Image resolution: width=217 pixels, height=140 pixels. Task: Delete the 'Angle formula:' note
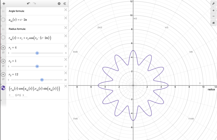66,10
